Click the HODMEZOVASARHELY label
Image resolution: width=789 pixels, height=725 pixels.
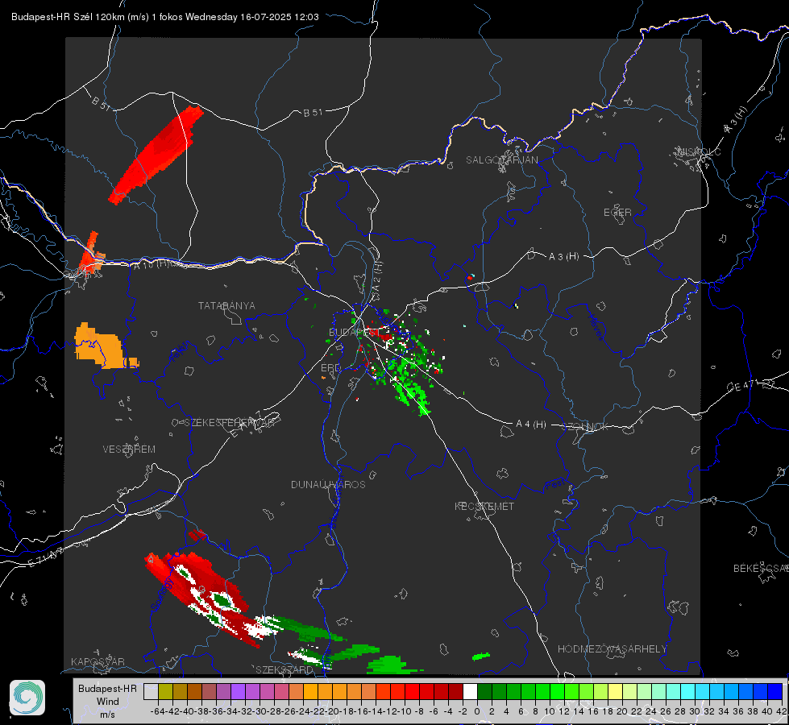(612, 649)
